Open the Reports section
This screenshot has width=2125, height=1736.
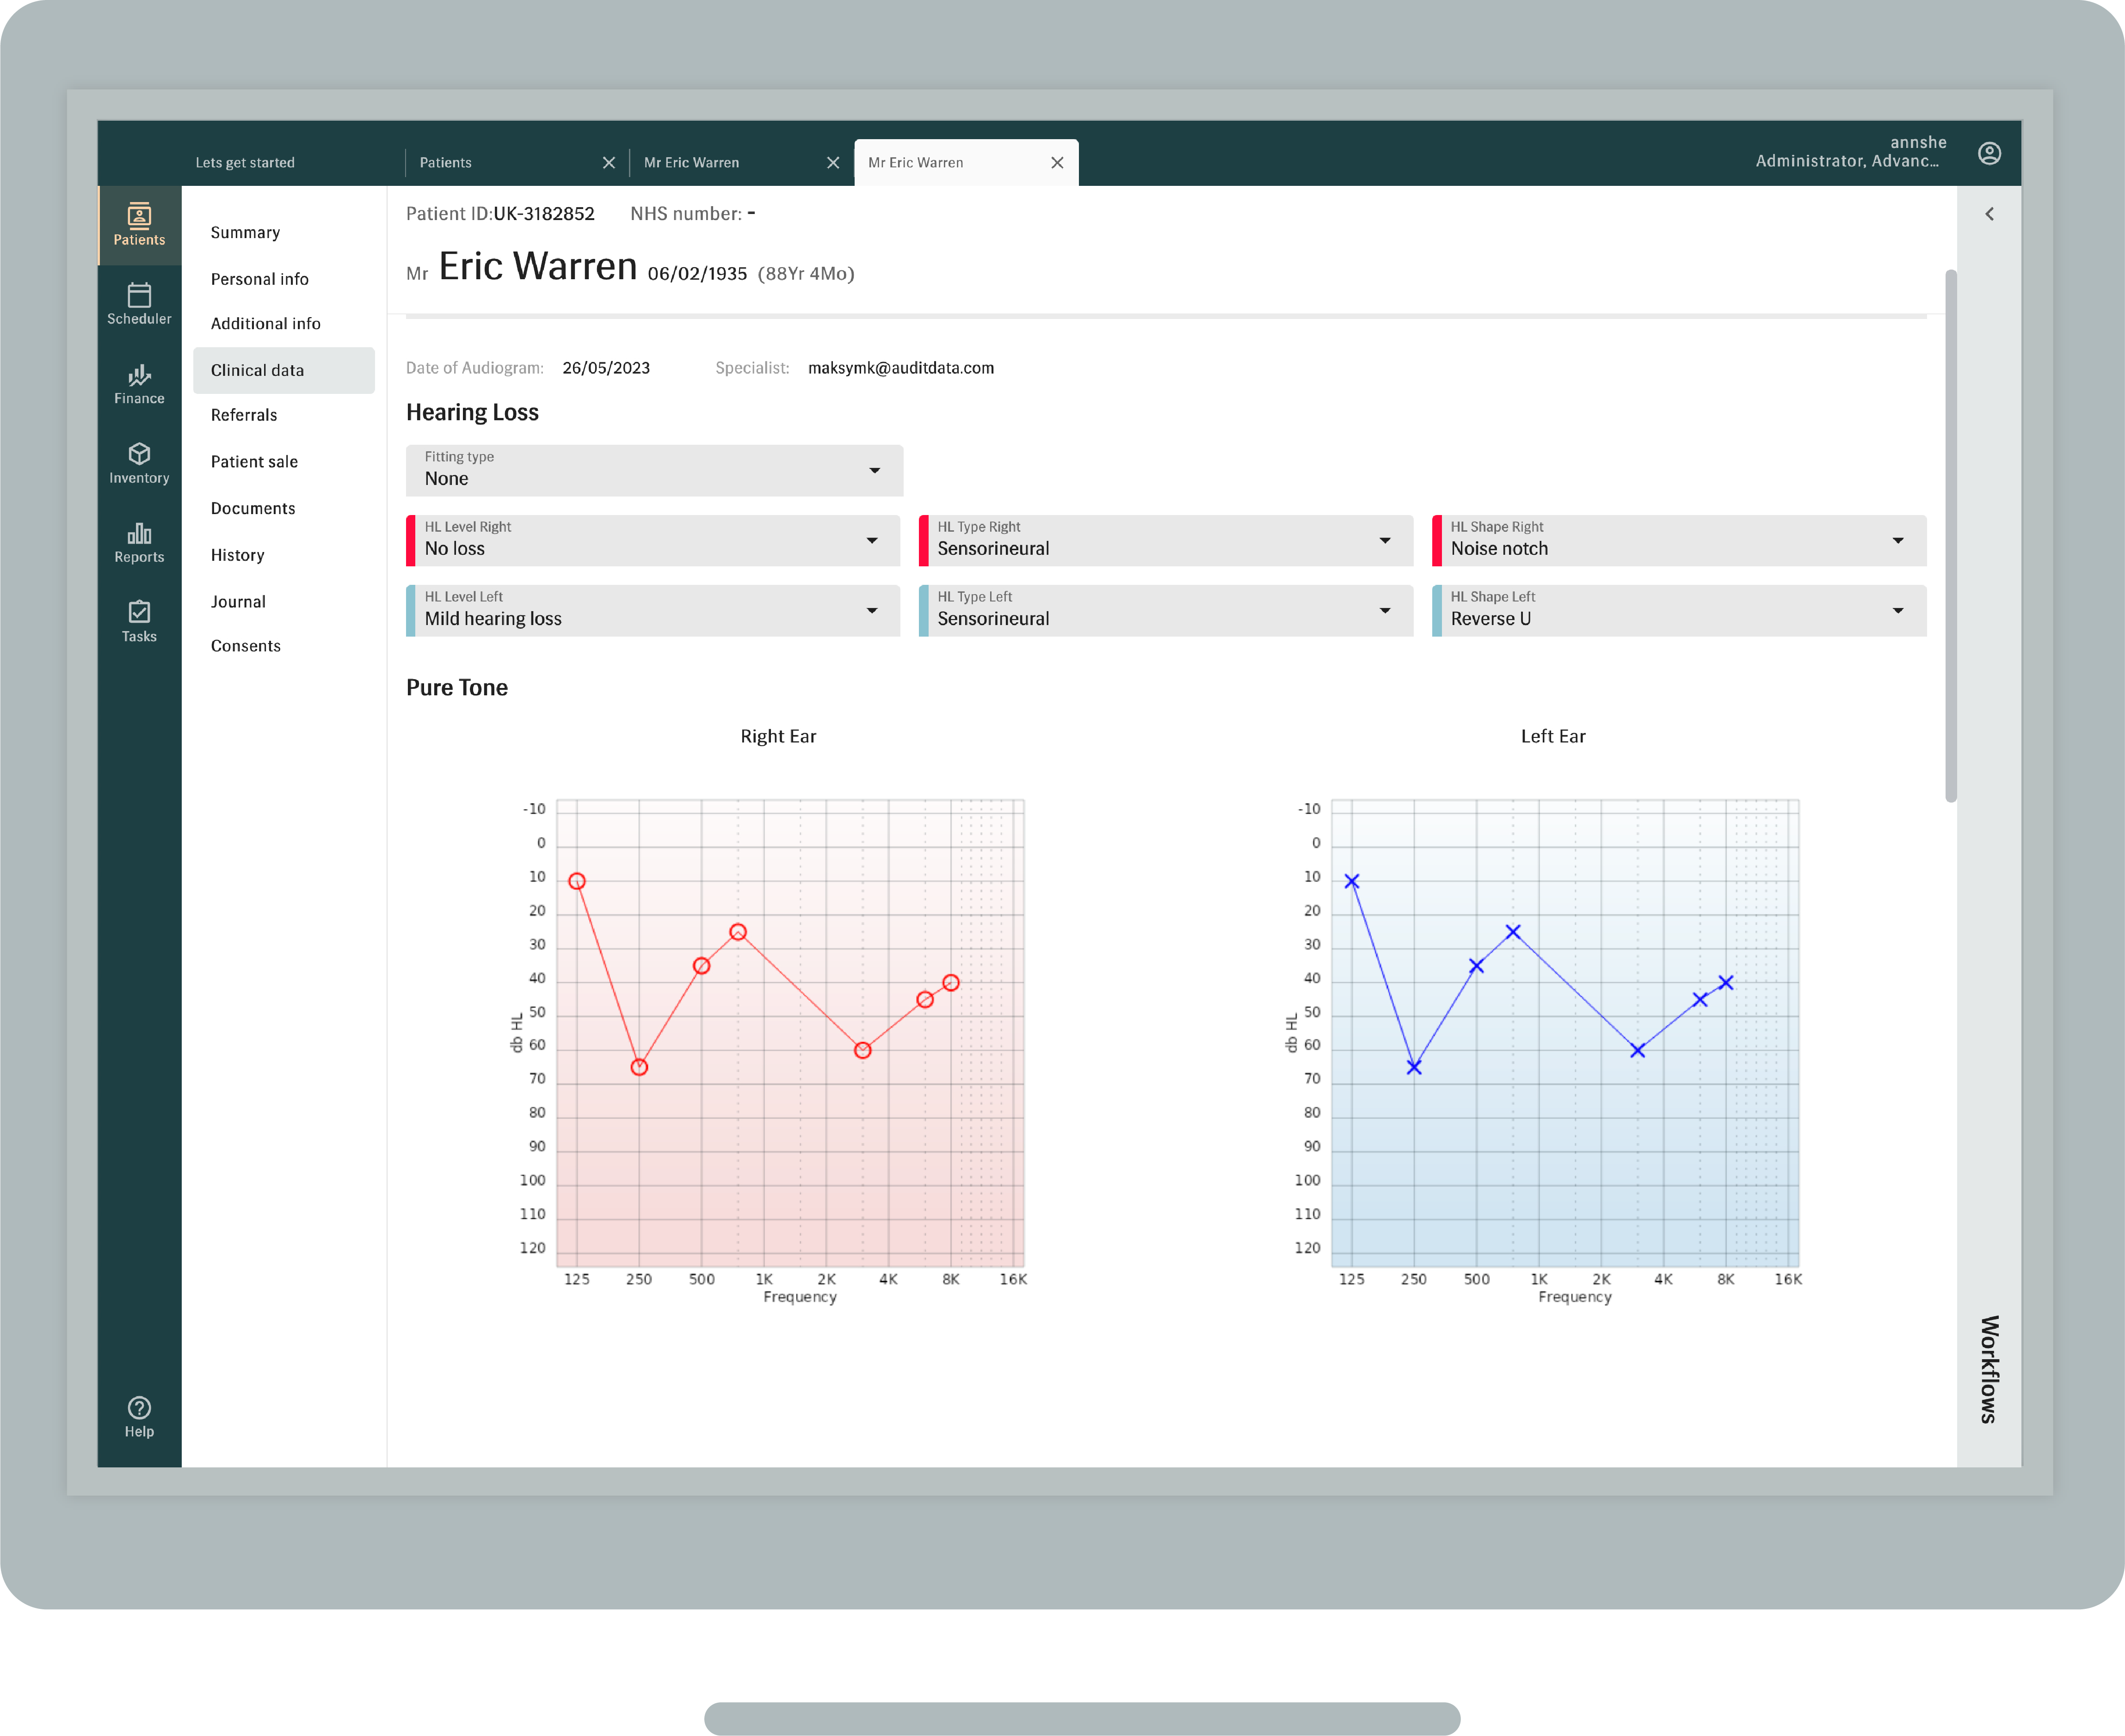click(x=138, y=541)
